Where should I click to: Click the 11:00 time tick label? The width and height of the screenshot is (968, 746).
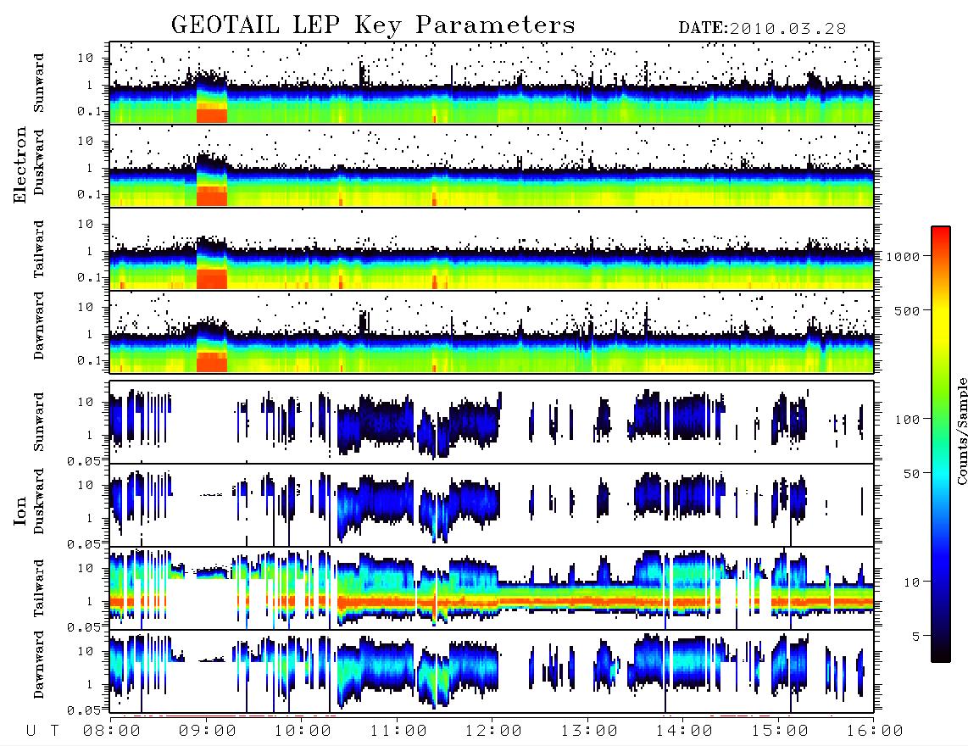(x=398, y=731)
